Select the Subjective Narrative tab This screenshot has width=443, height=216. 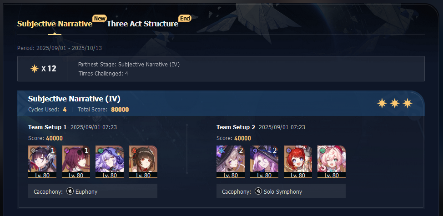55,24
